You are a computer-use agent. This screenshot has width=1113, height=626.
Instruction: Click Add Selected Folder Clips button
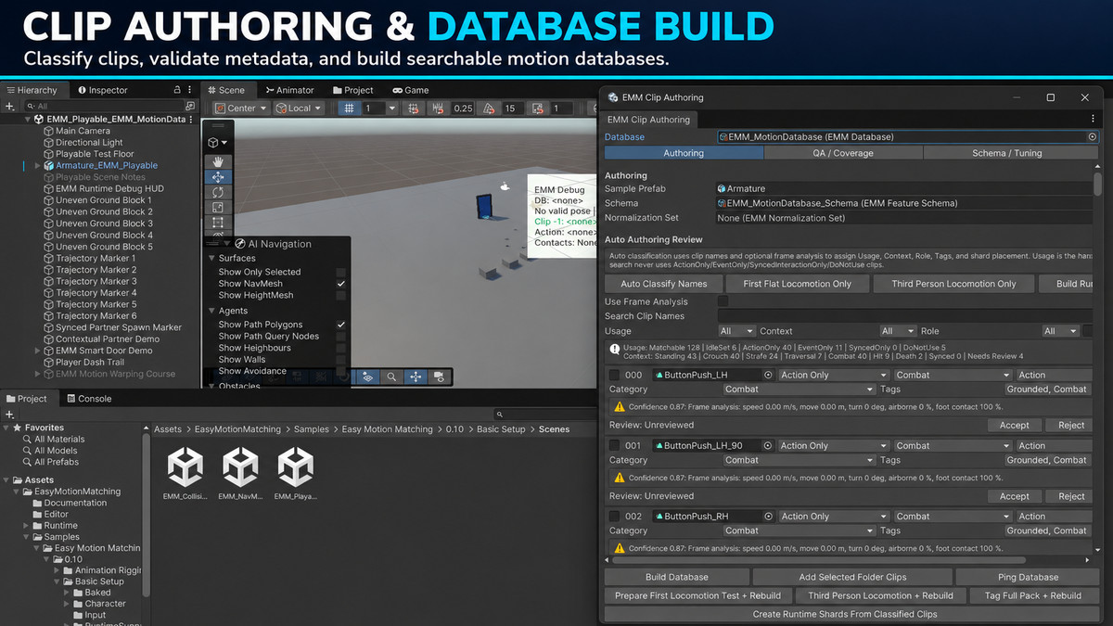852,577
